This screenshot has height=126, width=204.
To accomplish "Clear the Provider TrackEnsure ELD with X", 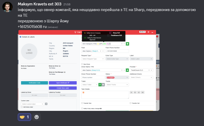I will point(149,70).
